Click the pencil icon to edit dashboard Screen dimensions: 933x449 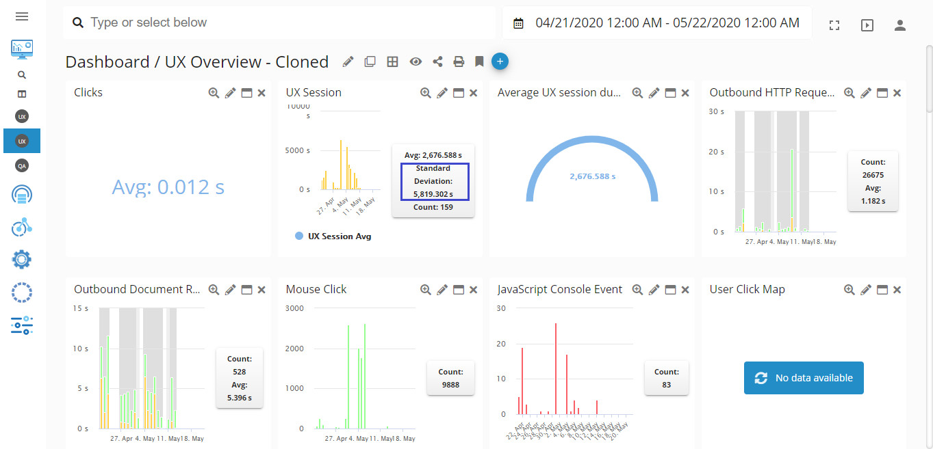[x=348, y=62]
